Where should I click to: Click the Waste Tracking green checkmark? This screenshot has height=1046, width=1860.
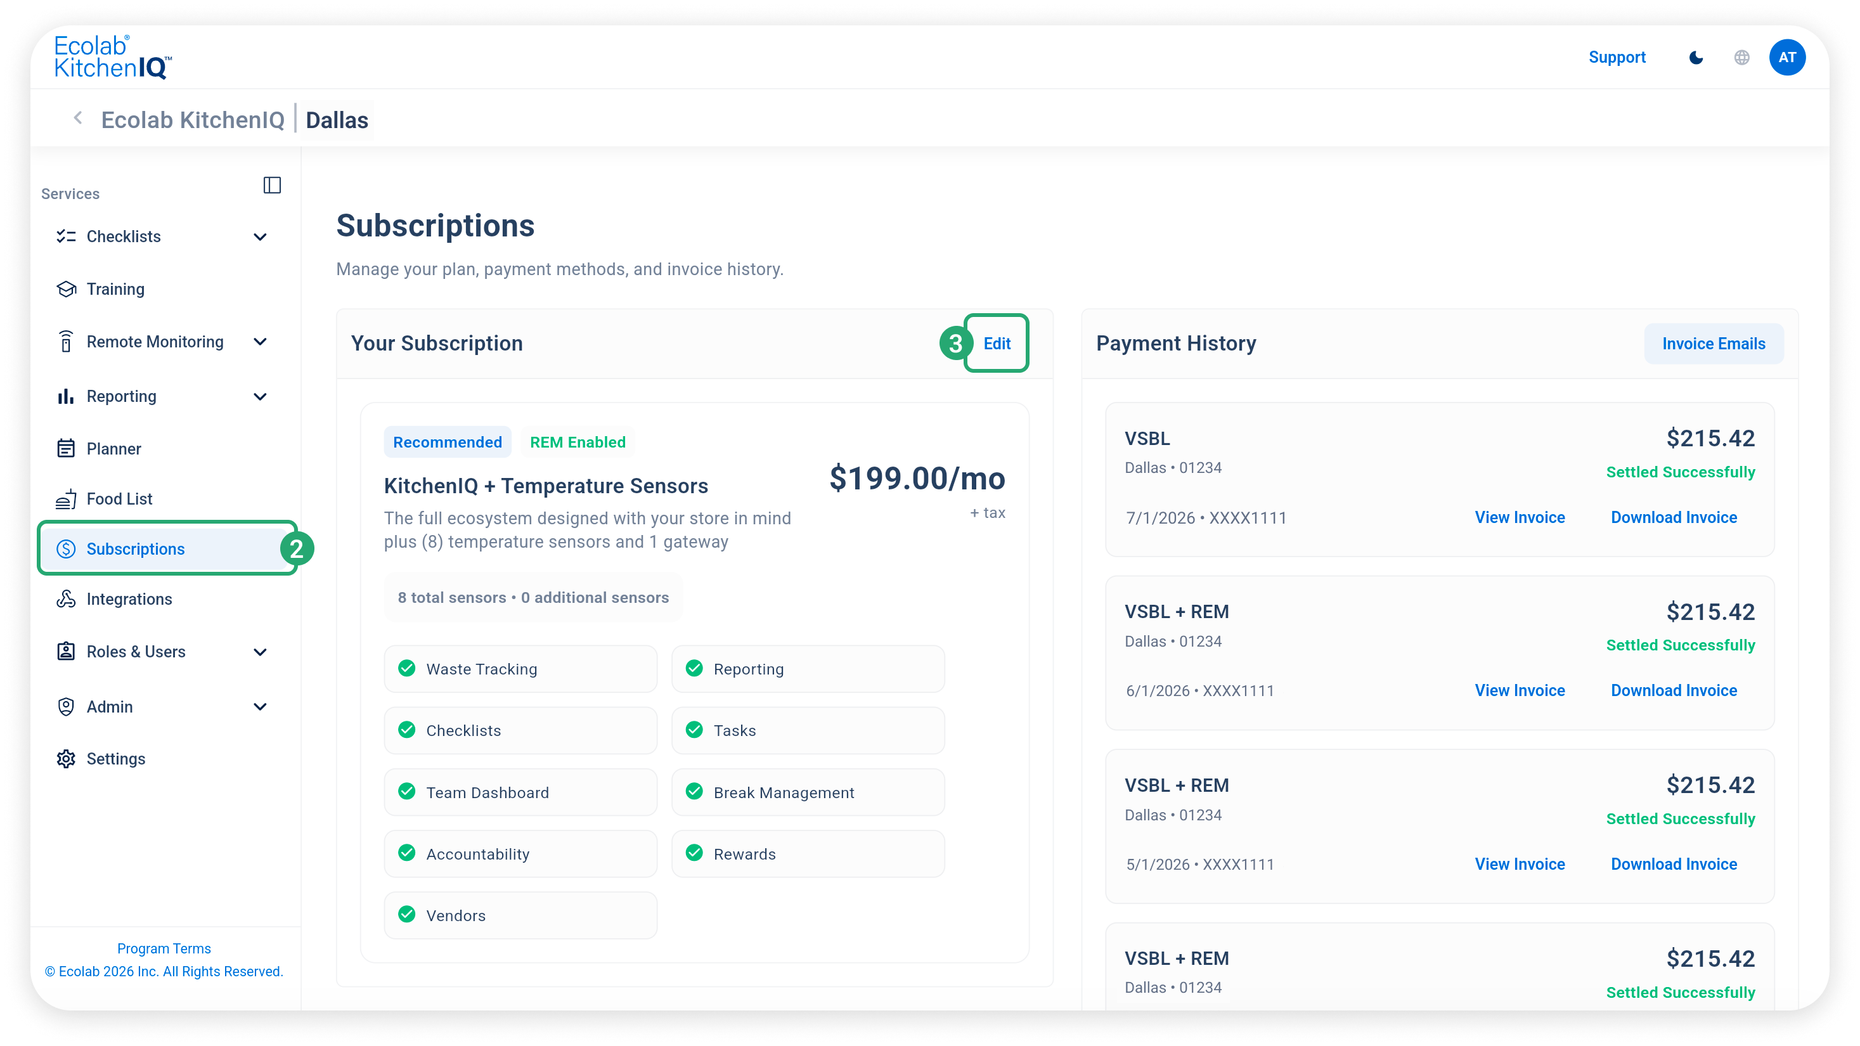[x=406, y=668]
